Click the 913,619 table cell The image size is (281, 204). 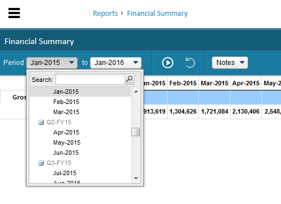(155, 111)
